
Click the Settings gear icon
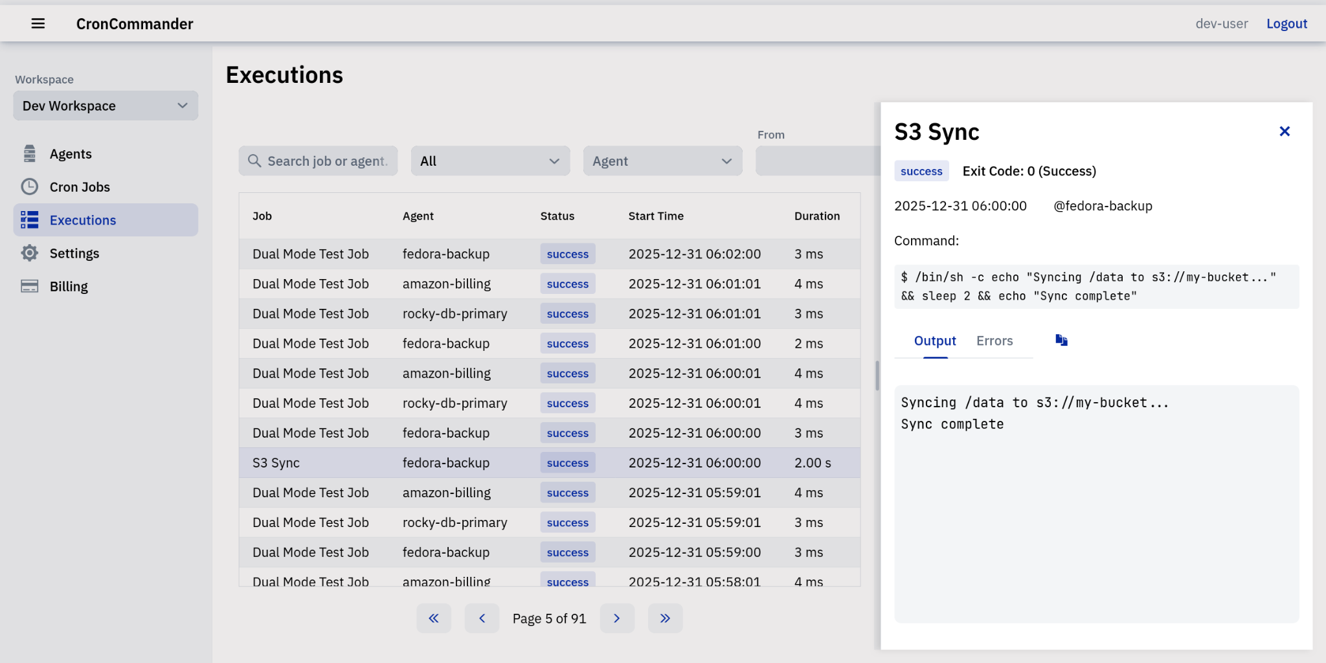[x=30, y=253]
